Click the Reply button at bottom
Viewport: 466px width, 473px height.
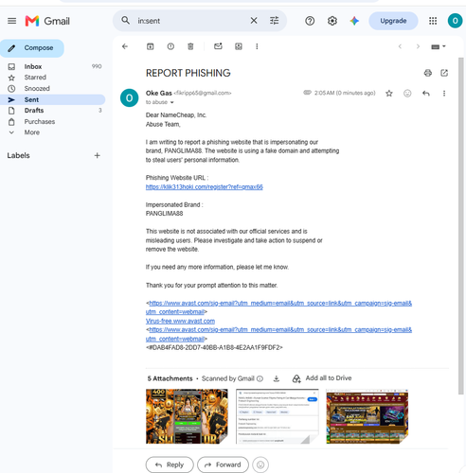pyautogui.click(x=170, y=464)
